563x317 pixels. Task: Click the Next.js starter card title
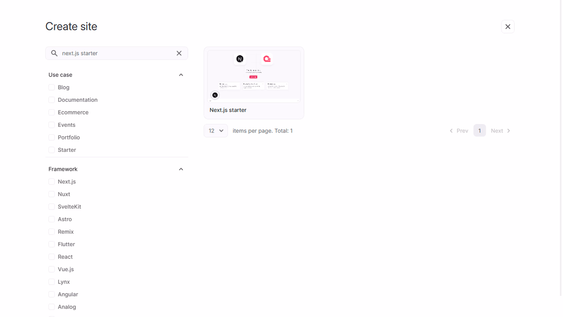[228, 110]
